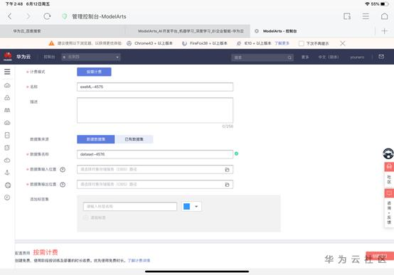The image size is (394, 275).
Task: Open the region dropdown in the header
Action: (x=91, y=57)
